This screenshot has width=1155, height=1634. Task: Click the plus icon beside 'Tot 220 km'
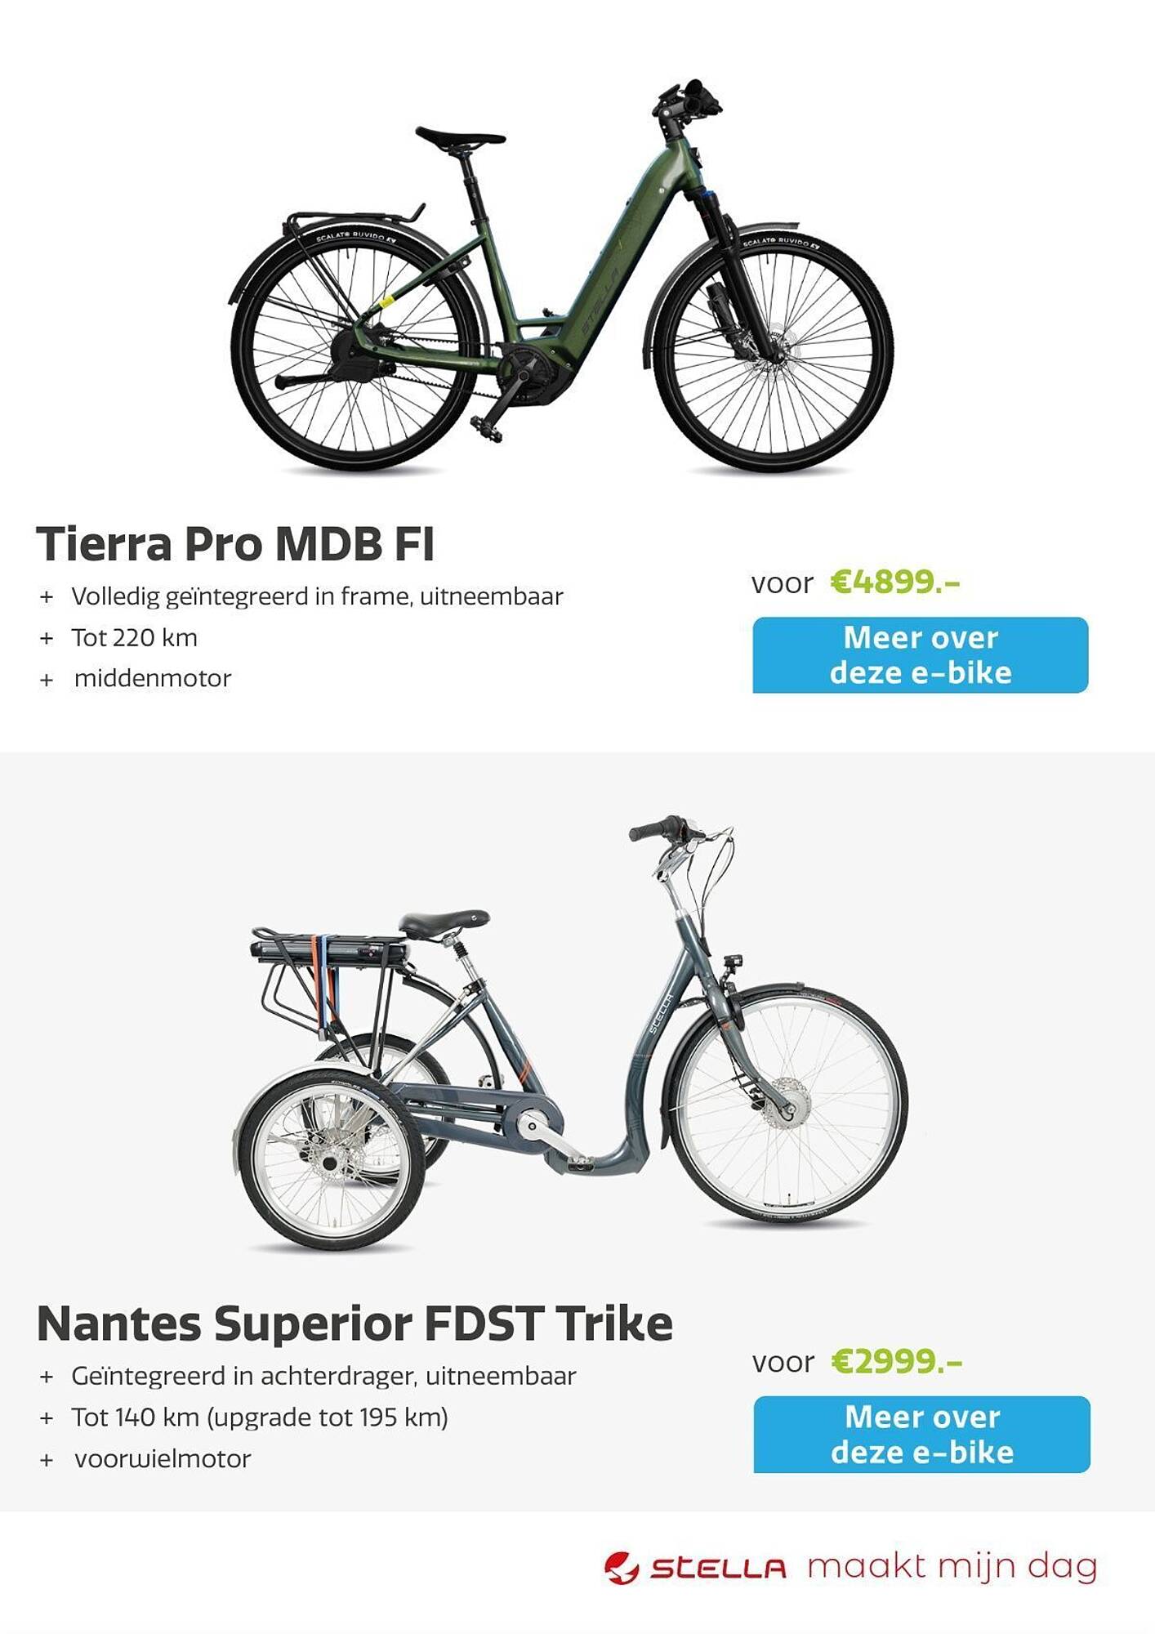(47, 639)
